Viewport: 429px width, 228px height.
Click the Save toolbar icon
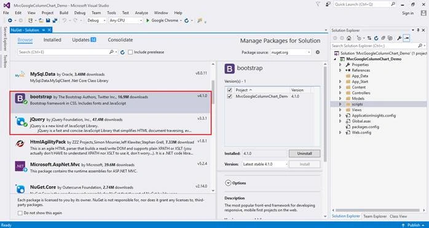[x=48, y=20]
